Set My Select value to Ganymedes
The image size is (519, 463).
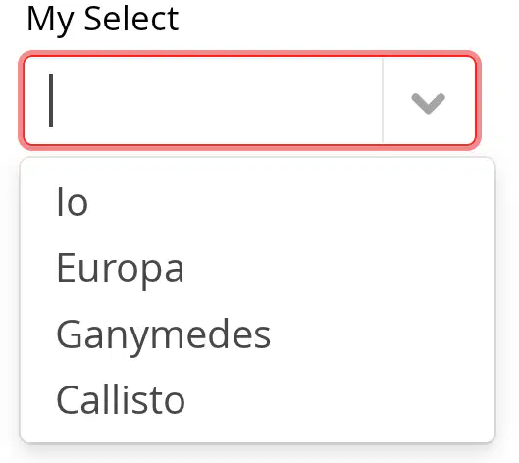pos(257,334)
